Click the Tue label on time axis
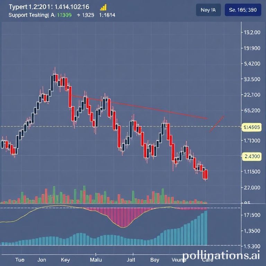The image size is (266, 266). (x=20, y=259)
